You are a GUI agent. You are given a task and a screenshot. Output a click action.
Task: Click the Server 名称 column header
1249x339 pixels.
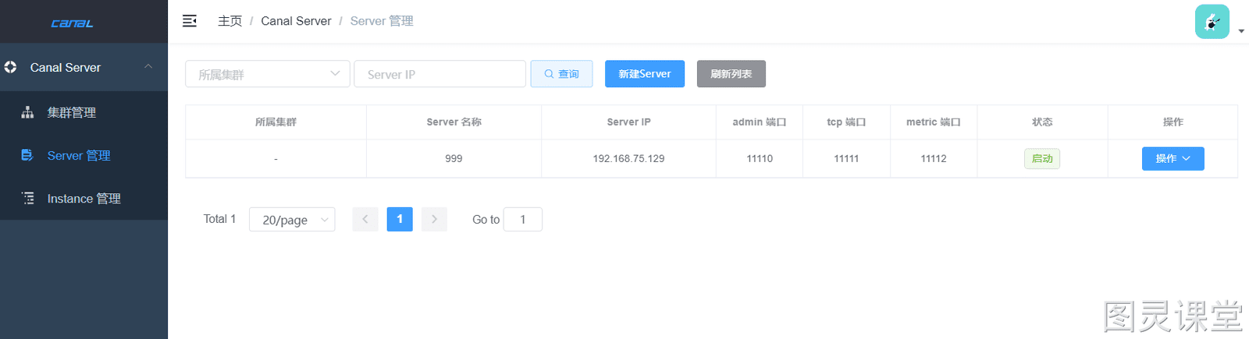(x=454, y=122)
